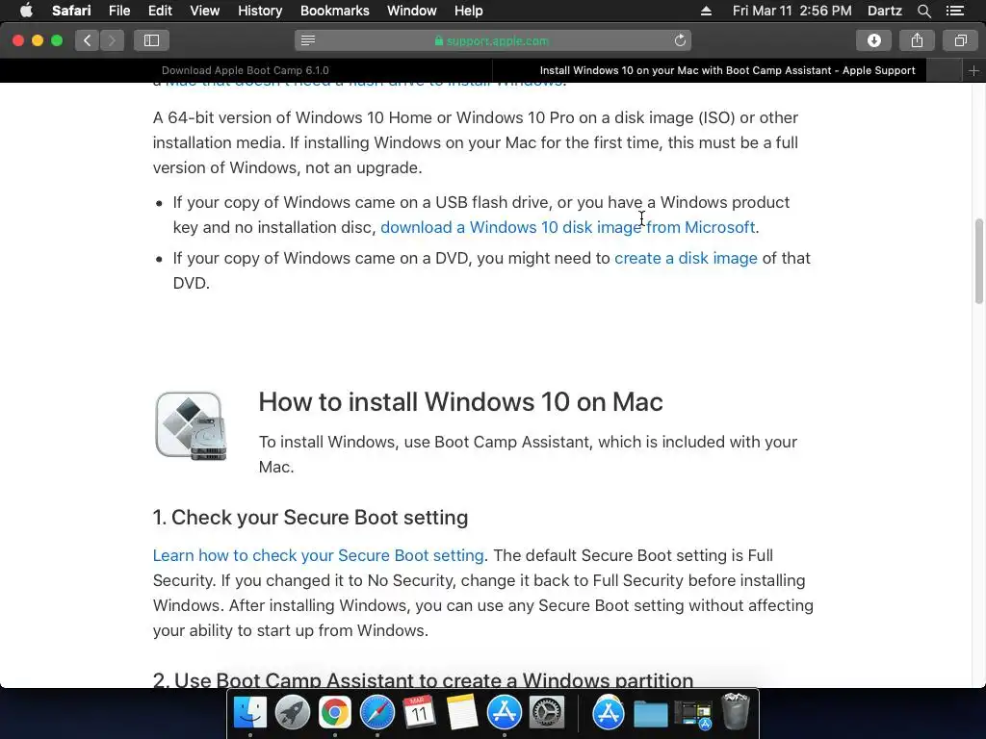986x739 pixels.
Task: Show the Safari sidebar
Action: pyautogui.click(x=151, y=40)
